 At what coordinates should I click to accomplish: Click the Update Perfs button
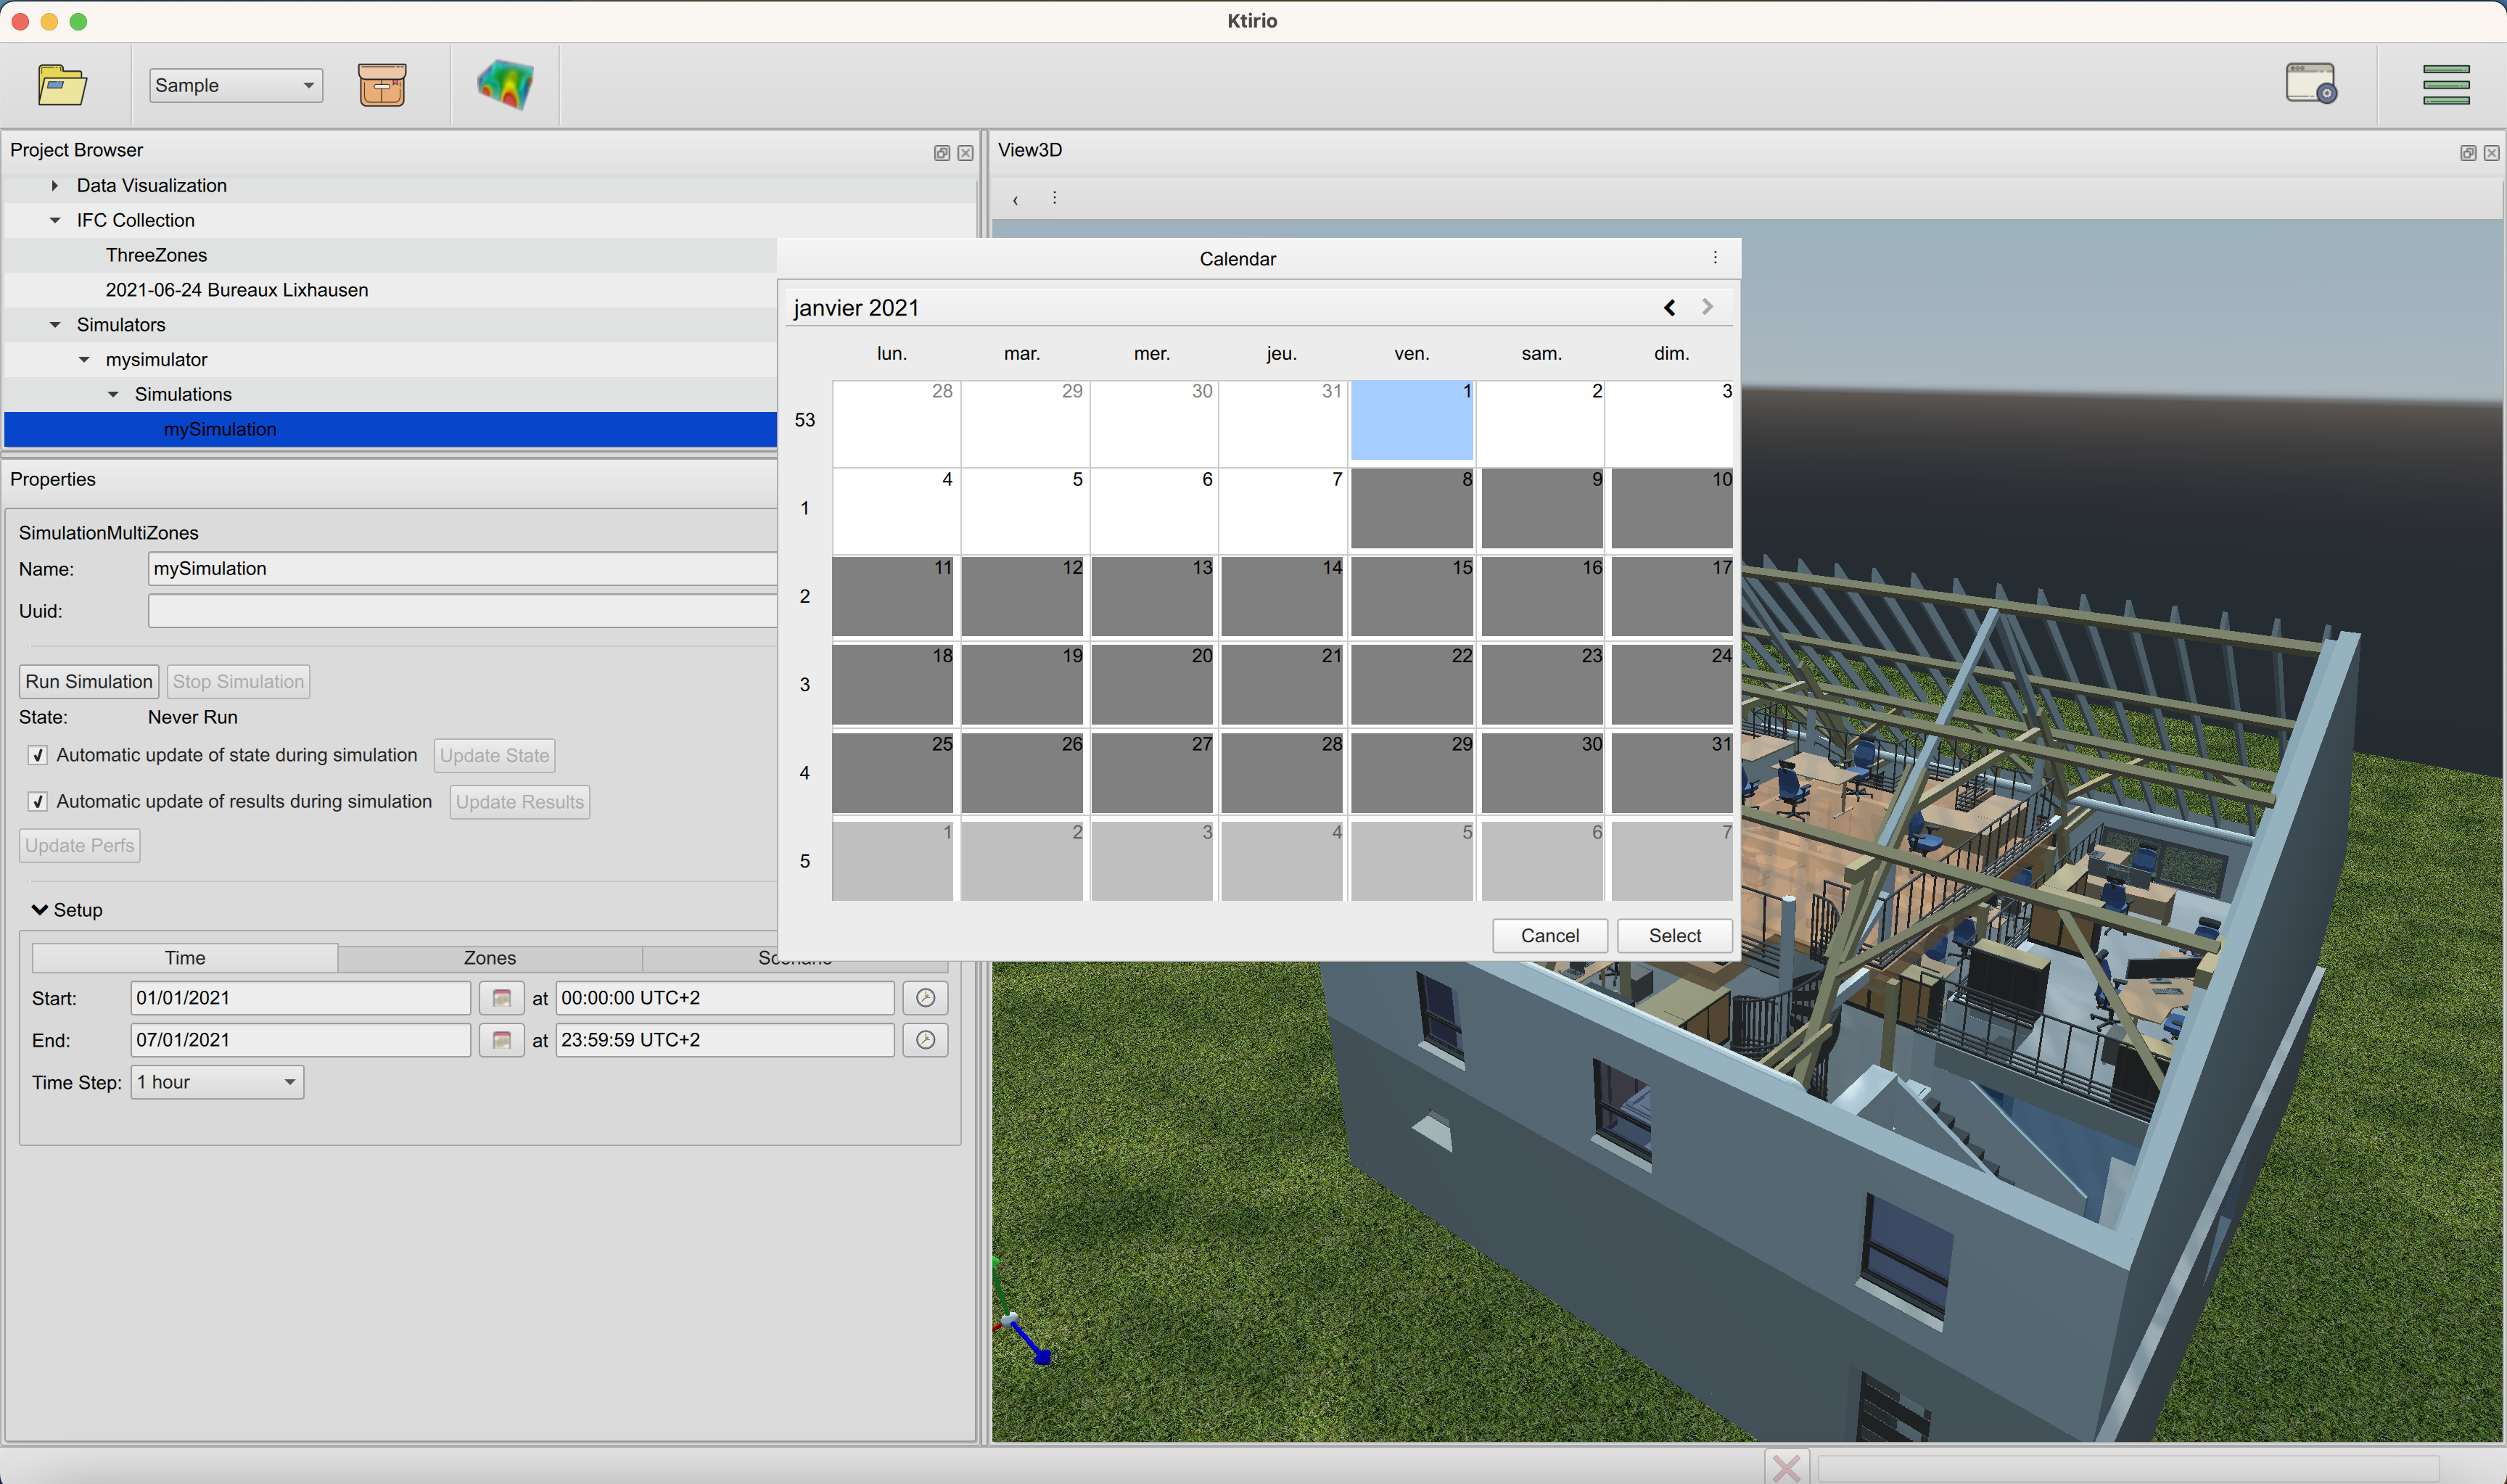pyautogui.click(x=80, y=845)
